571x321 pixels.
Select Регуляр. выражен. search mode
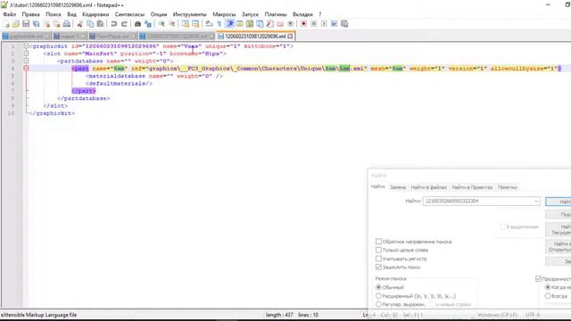378,304
